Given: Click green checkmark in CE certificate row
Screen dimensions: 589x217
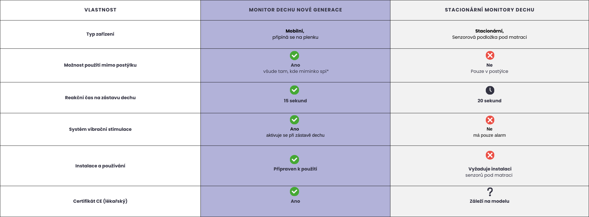Looking at the screenshot, I should [294, 191].
